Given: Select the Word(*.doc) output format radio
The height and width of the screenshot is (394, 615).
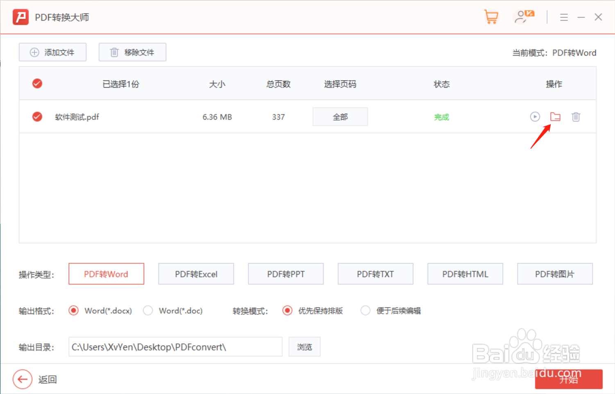Looking at the screenshot, I should (x=148, y=310).
